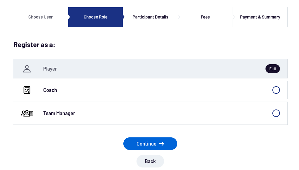Click the Coach tactics board icon
The width and height of the screenshot is (299, 170).
pyautogui.click(x=27, y=90)
